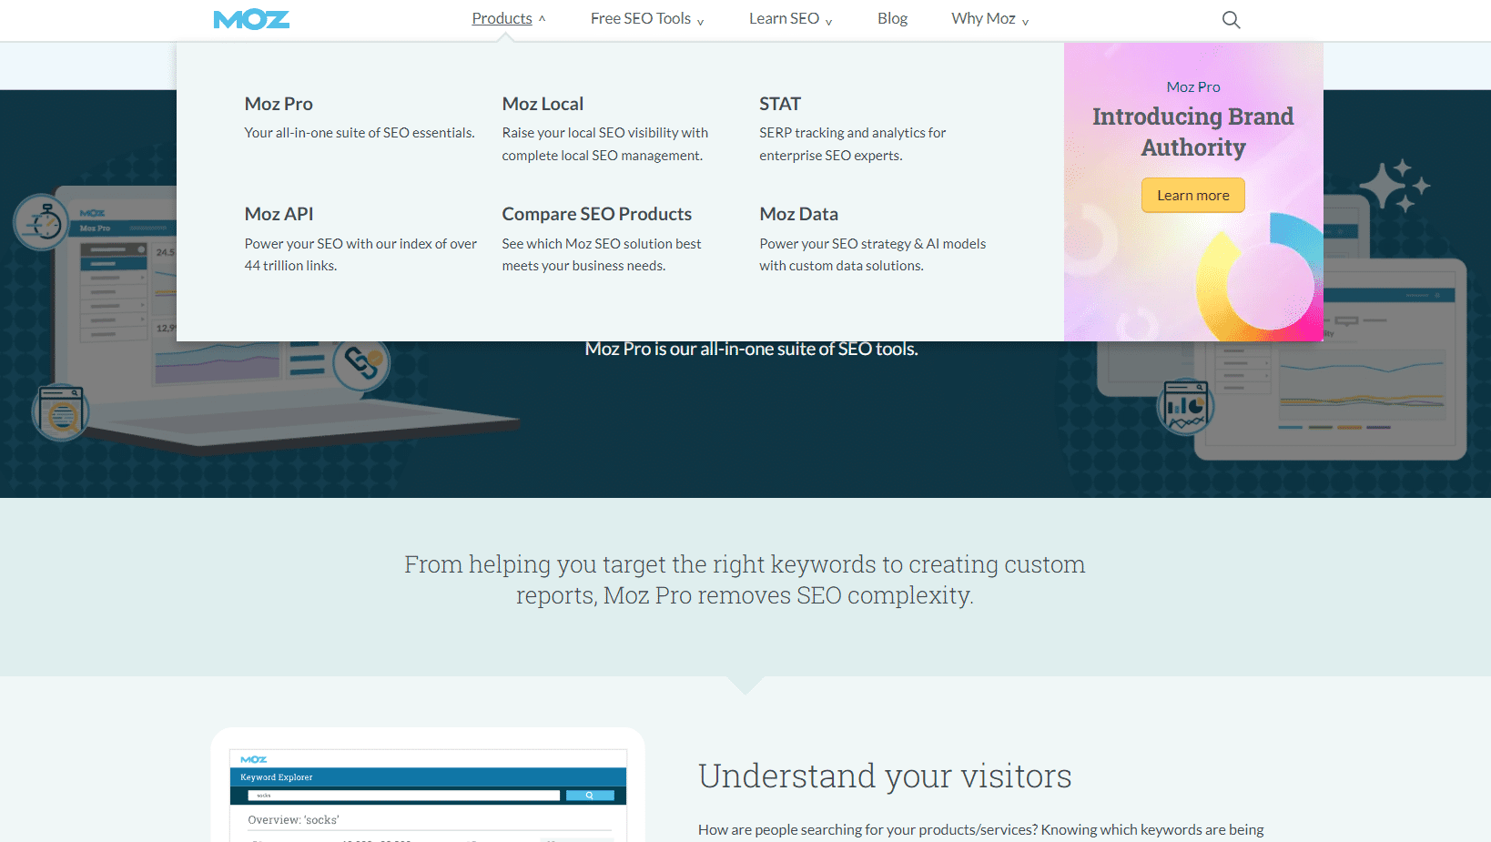1491x842 pixels.
Task: Click the chain link icon in hero illustration
Action: [361, 363]
